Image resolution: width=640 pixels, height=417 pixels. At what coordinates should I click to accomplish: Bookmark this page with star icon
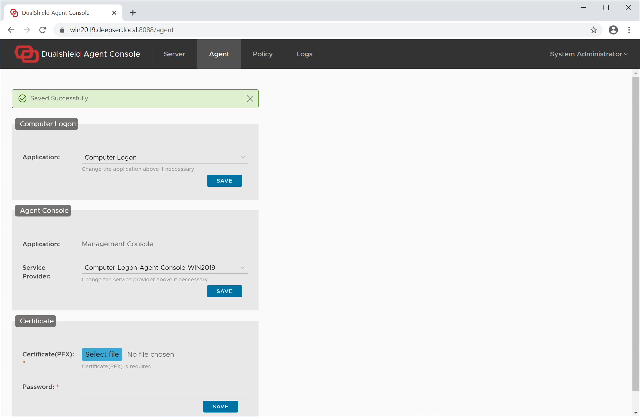coord(593,30)
